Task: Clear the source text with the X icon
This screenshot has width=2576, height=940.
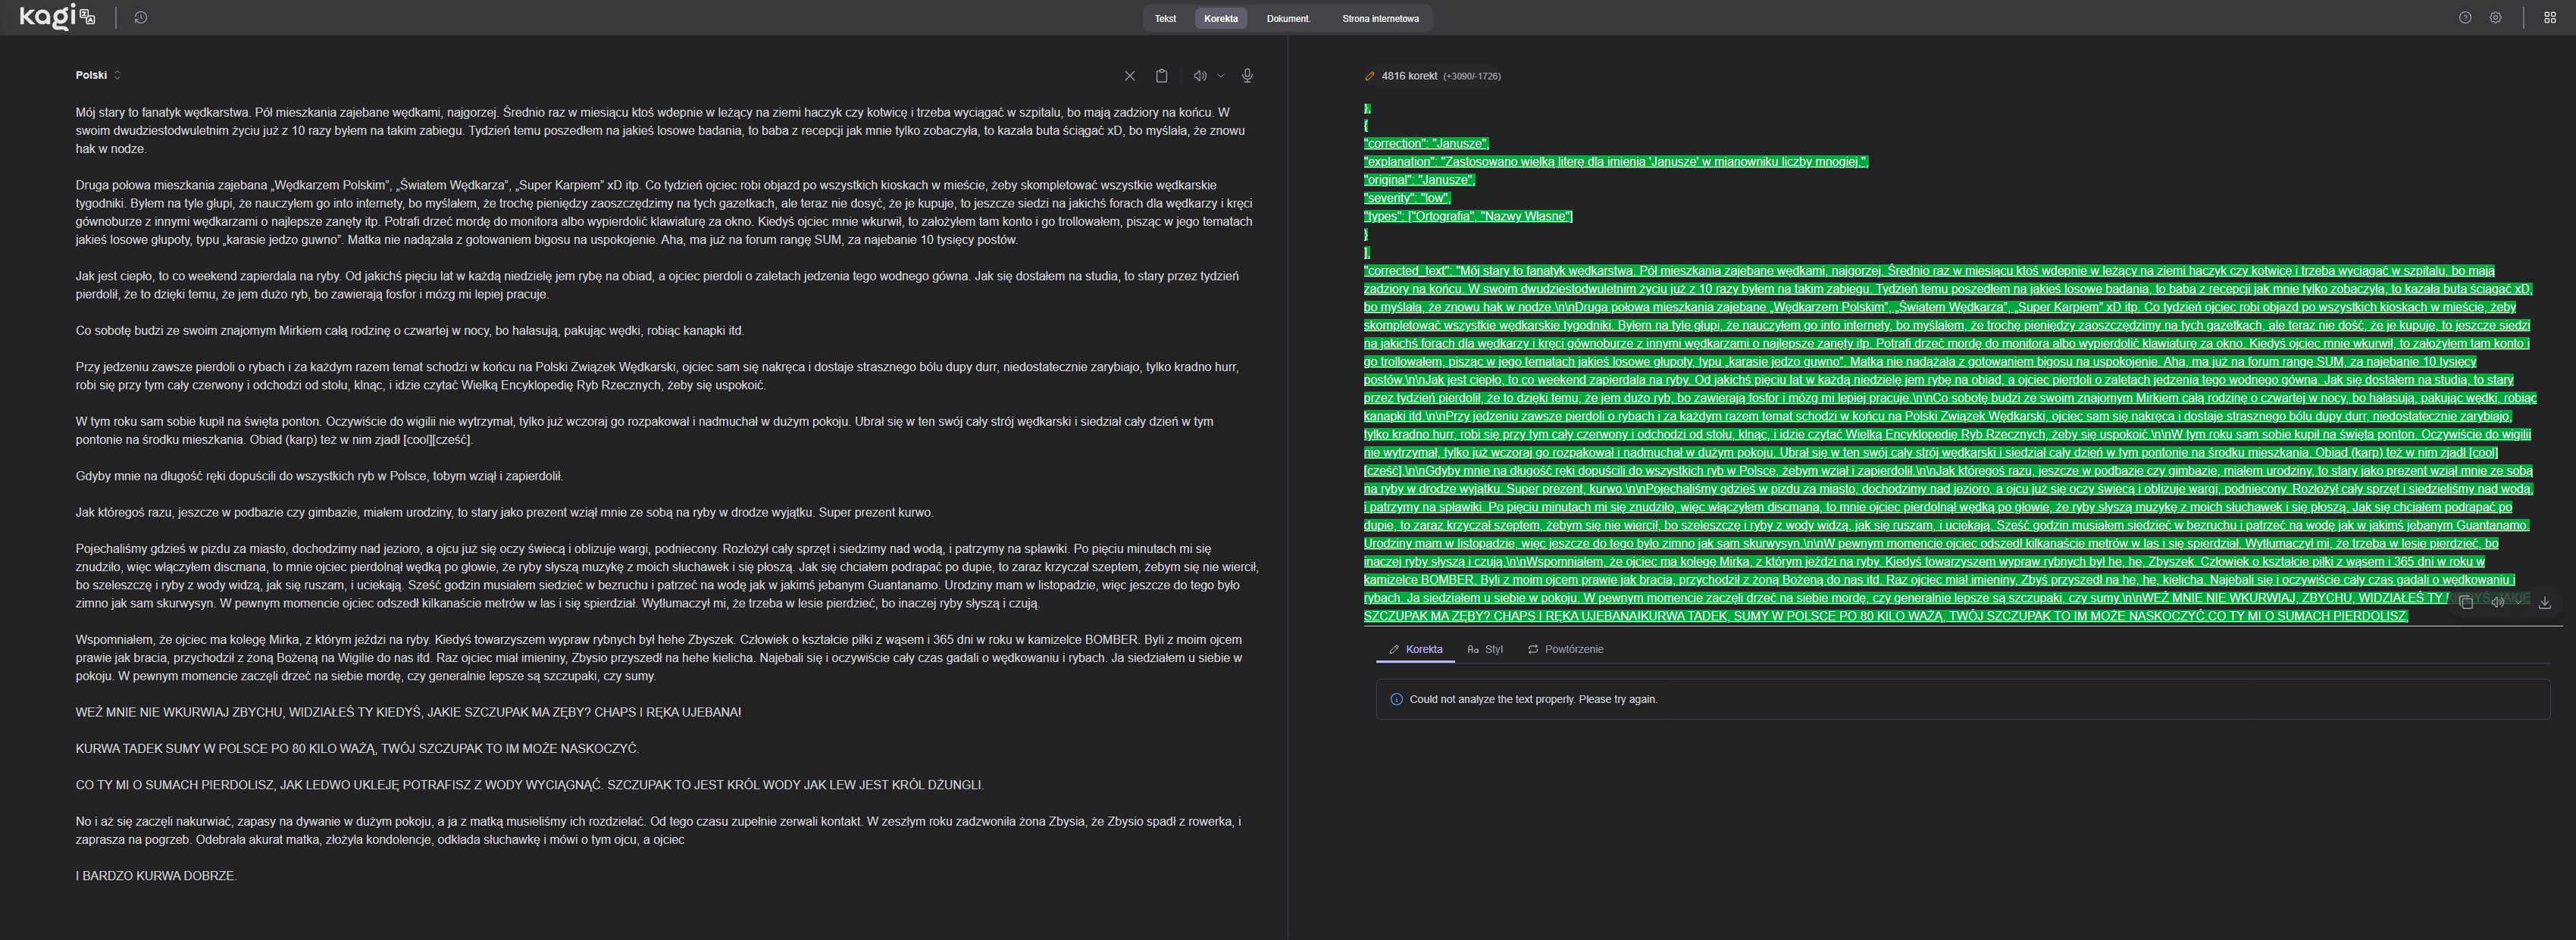Action: tap(1129, 76)
